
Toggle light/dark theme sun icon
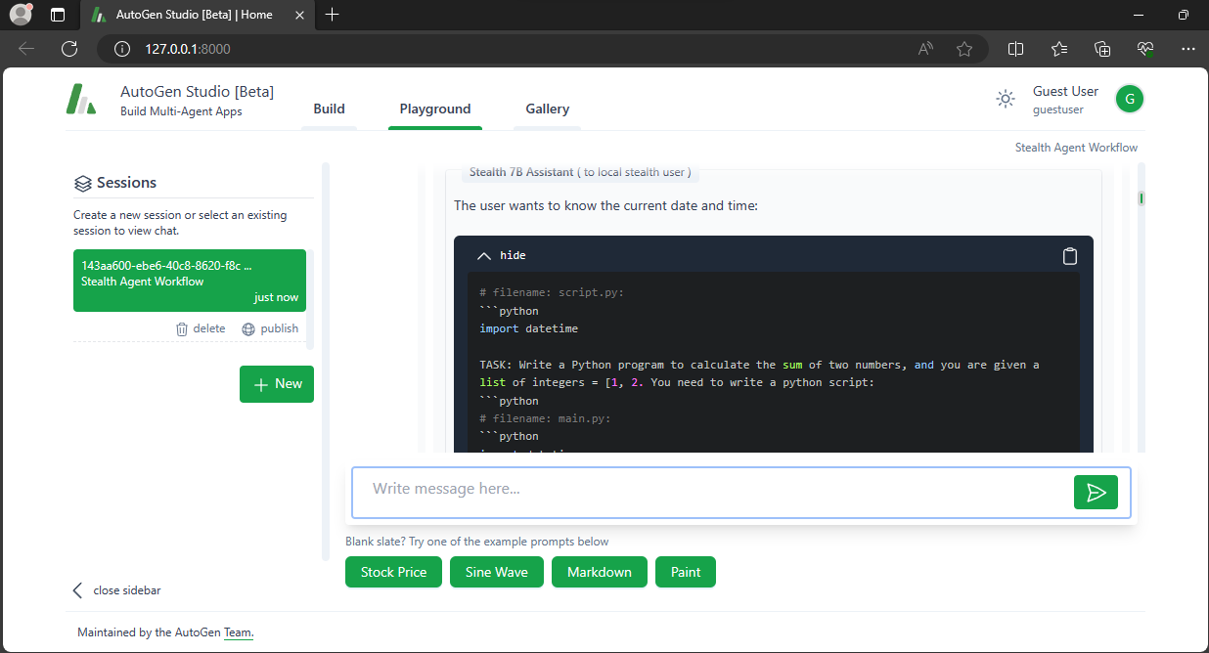1005,99
